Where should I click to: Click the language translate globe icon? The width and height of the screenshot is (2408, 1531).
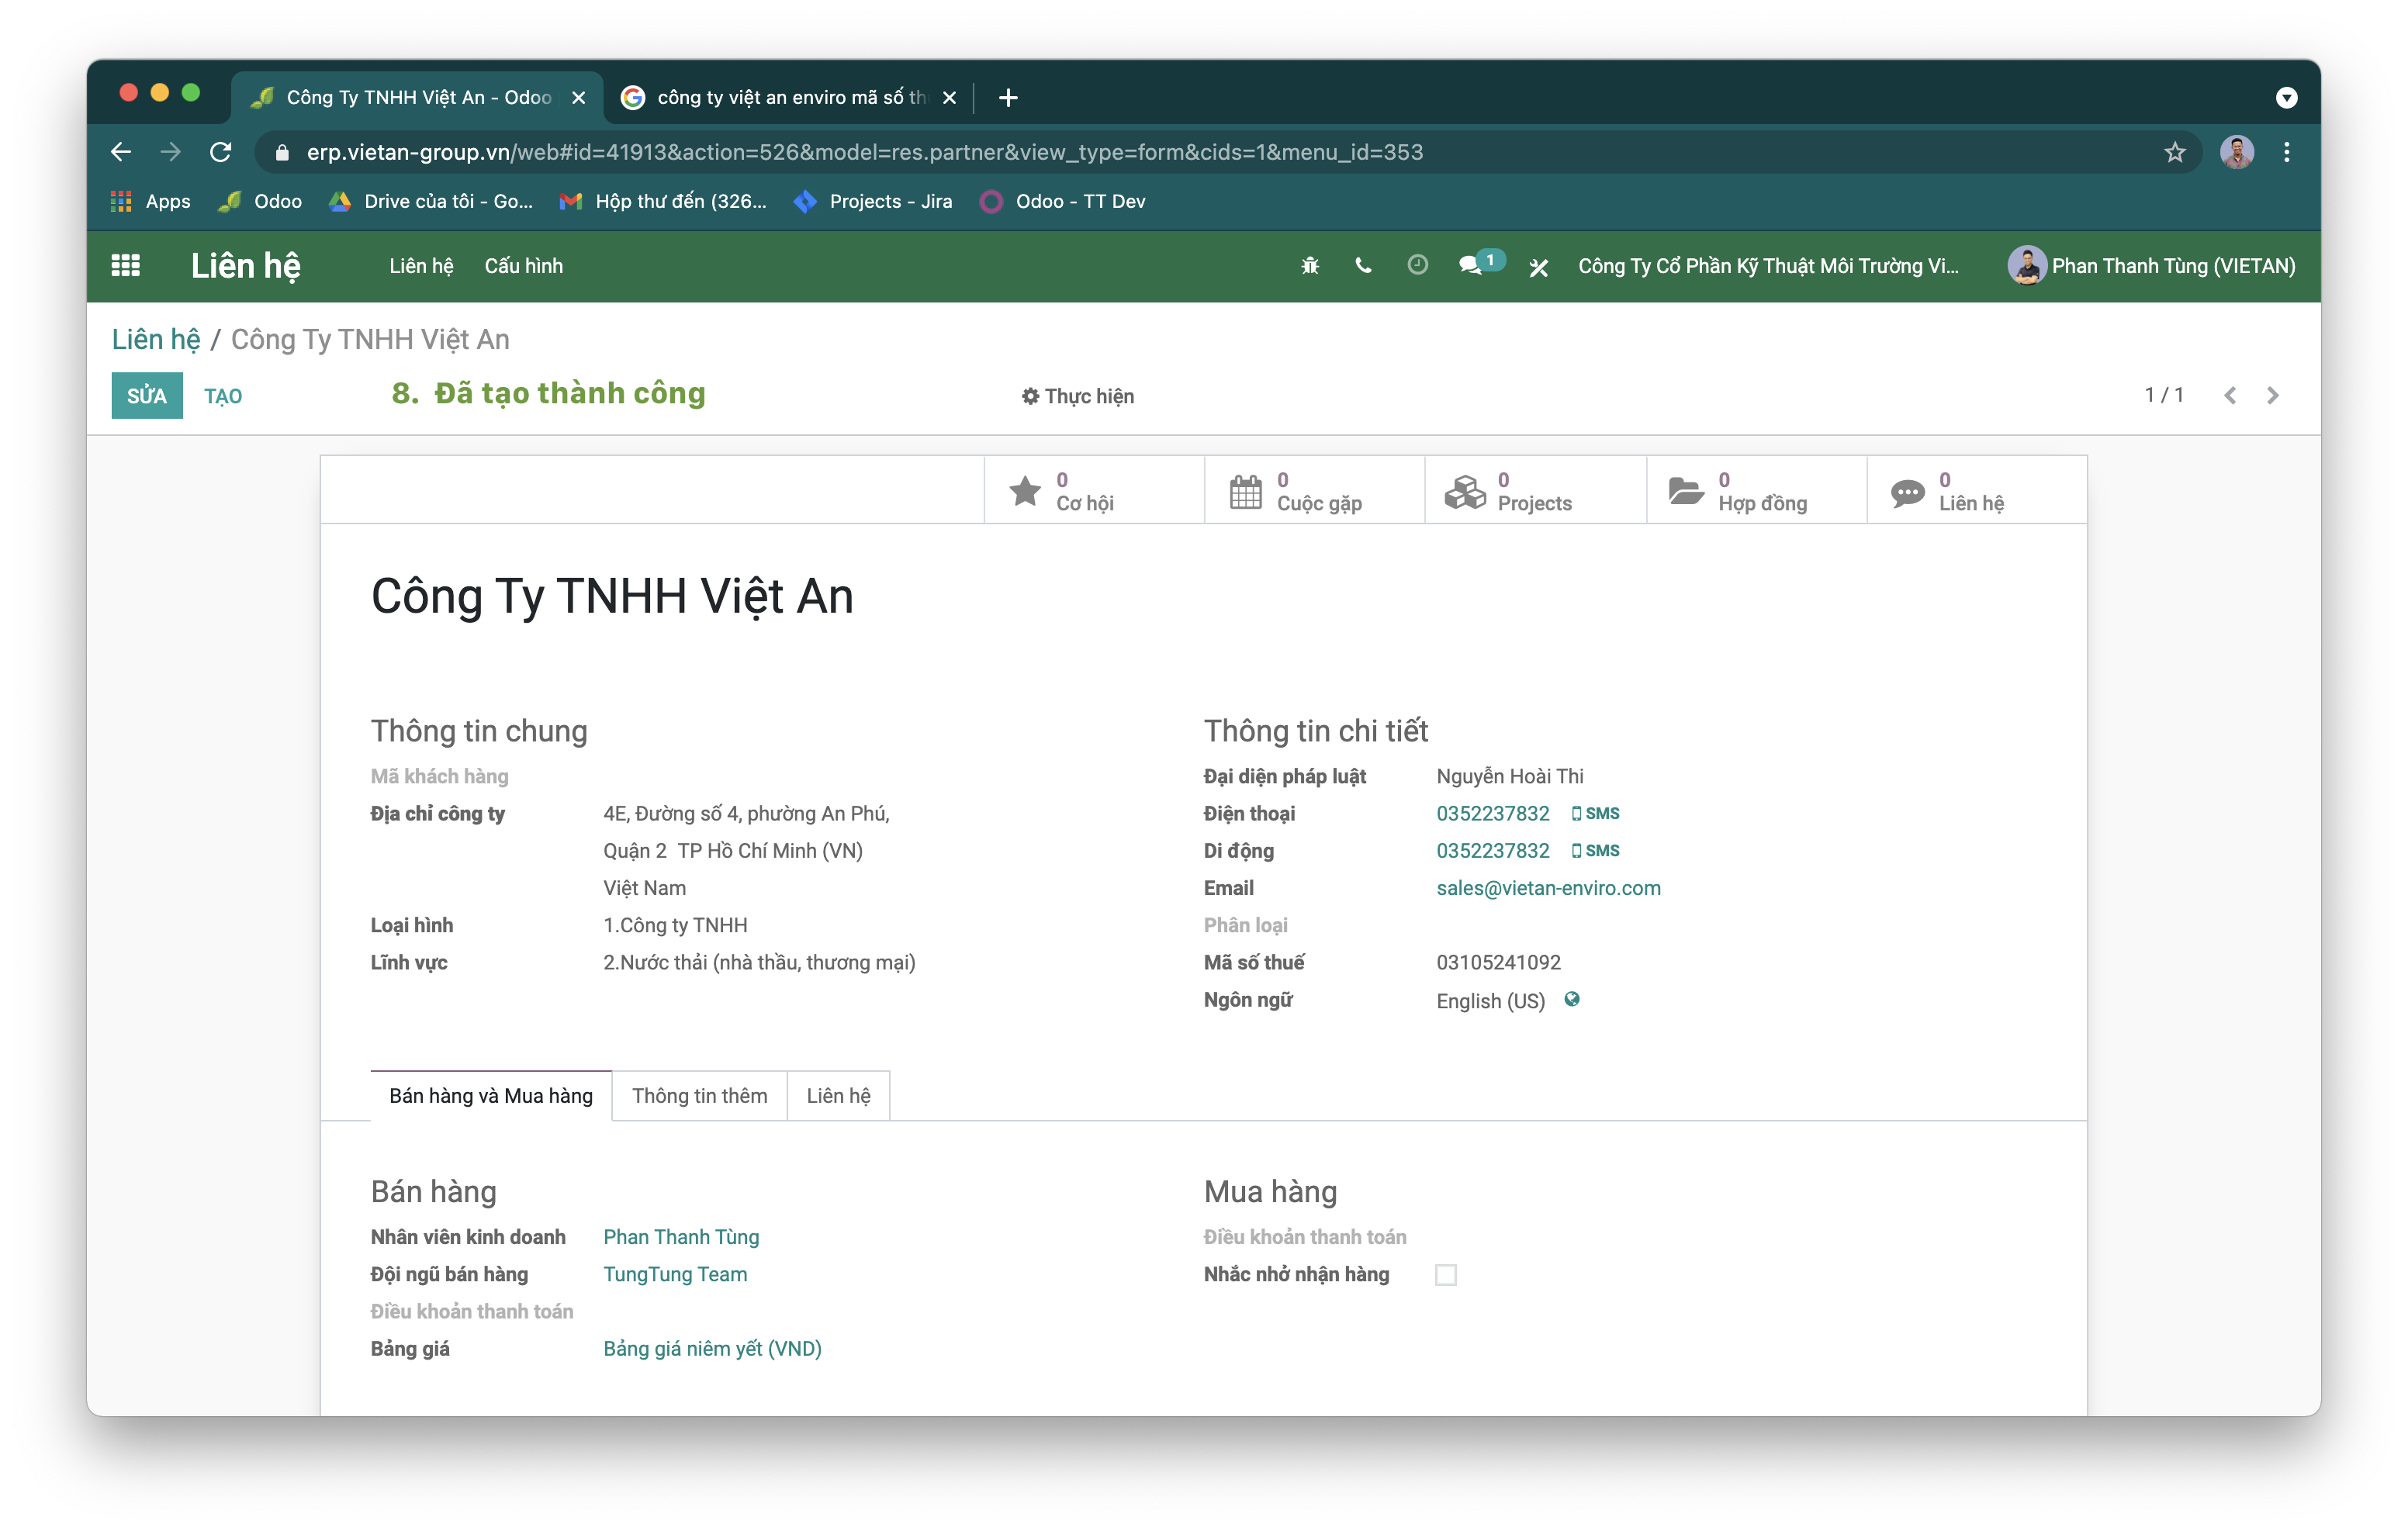pos(1571,999)
